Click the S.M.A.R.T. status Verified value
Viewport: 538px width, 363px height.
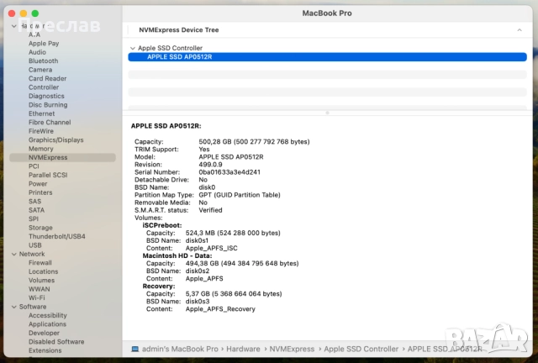[x=210, y=210]
